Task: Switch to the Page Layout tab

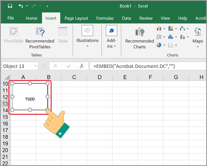Action: 76,18
